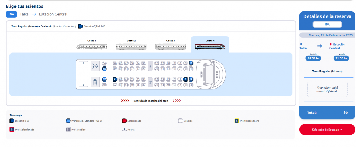Pick preferente seat 2
Image resolution: width=356 pixels, height=147 pixels.
191,63
